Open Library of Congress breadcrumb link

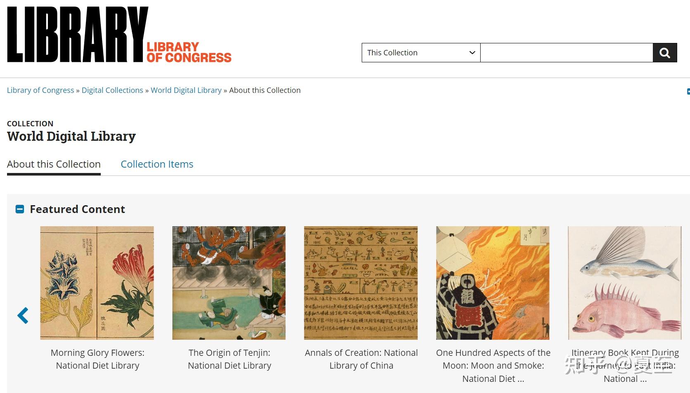click(x=40, y=90)
